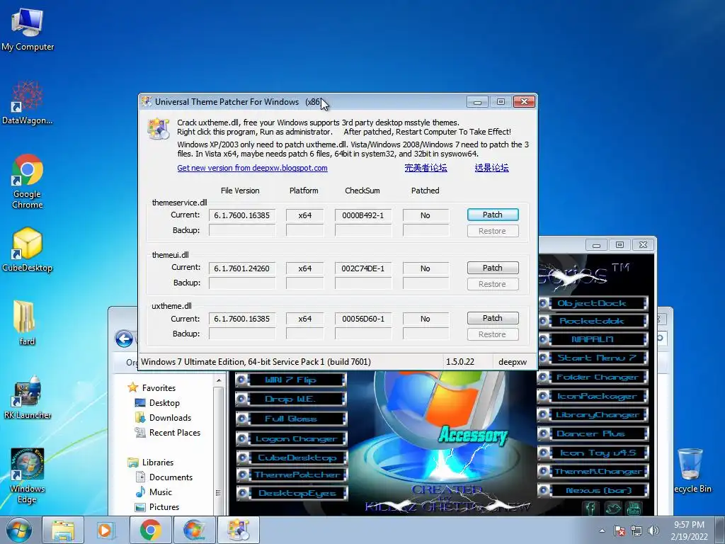Image resolution: width=725 pixels, height=544 pixels.
Task: Click the Windows Start orb
Action: coord(18,530)
